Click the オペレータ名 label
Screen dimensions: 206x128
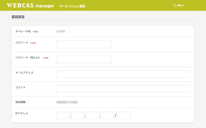23,31
